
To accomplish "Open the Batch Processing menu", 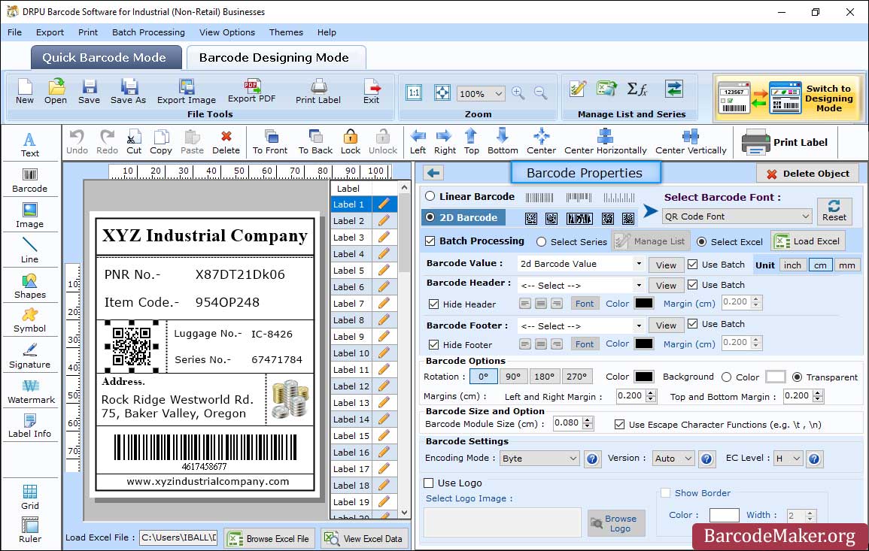I will coord(148,32).
